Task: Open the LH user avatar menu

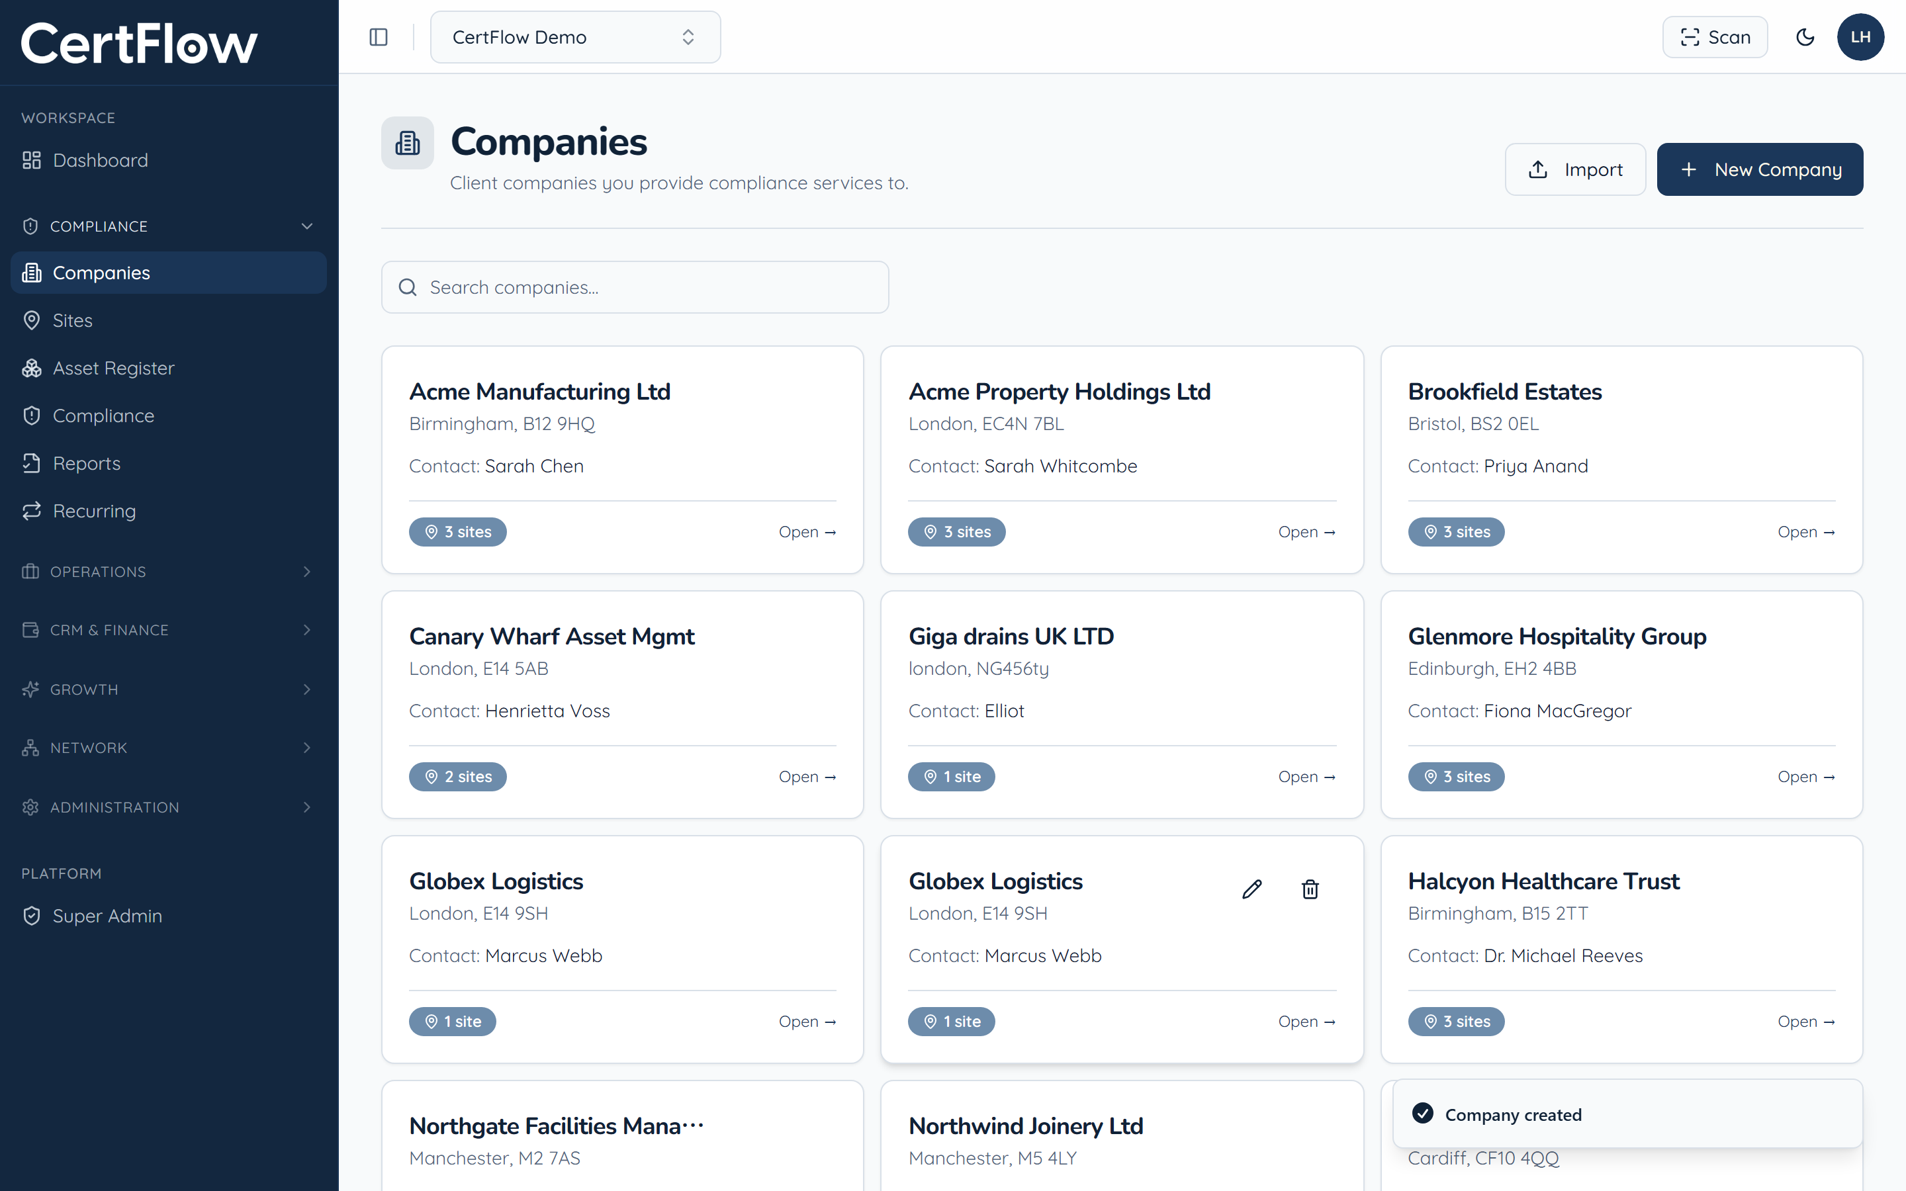Action: pyautogui.click(x=1860, y=37)
